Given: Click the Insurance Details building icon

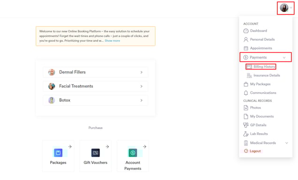Looking at the screenshot, I should coord(249,76).
